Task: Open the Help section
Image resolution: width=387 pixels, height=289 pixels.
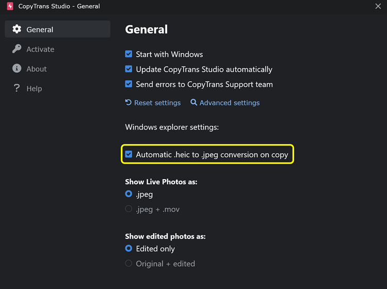Action: point(57,88)
